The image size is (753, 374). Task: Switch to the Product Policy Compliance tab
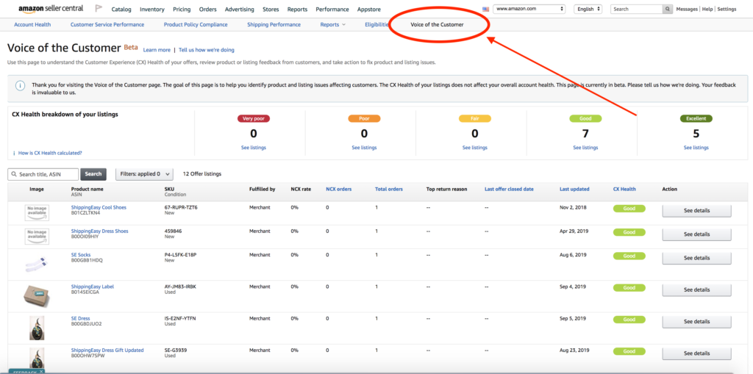click(196, 24)
